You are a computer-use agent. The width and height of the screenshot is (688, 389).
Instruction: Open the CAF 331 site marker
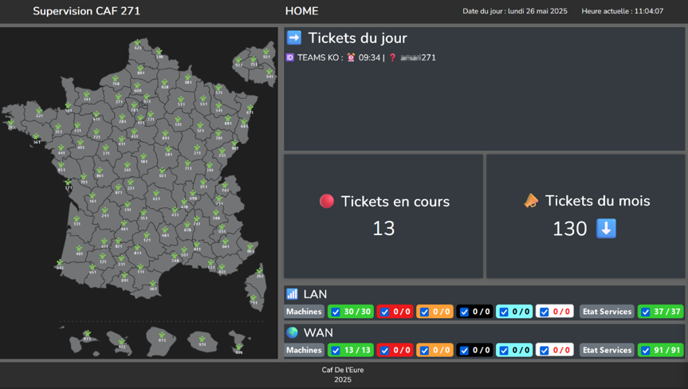tap(77, 219)
